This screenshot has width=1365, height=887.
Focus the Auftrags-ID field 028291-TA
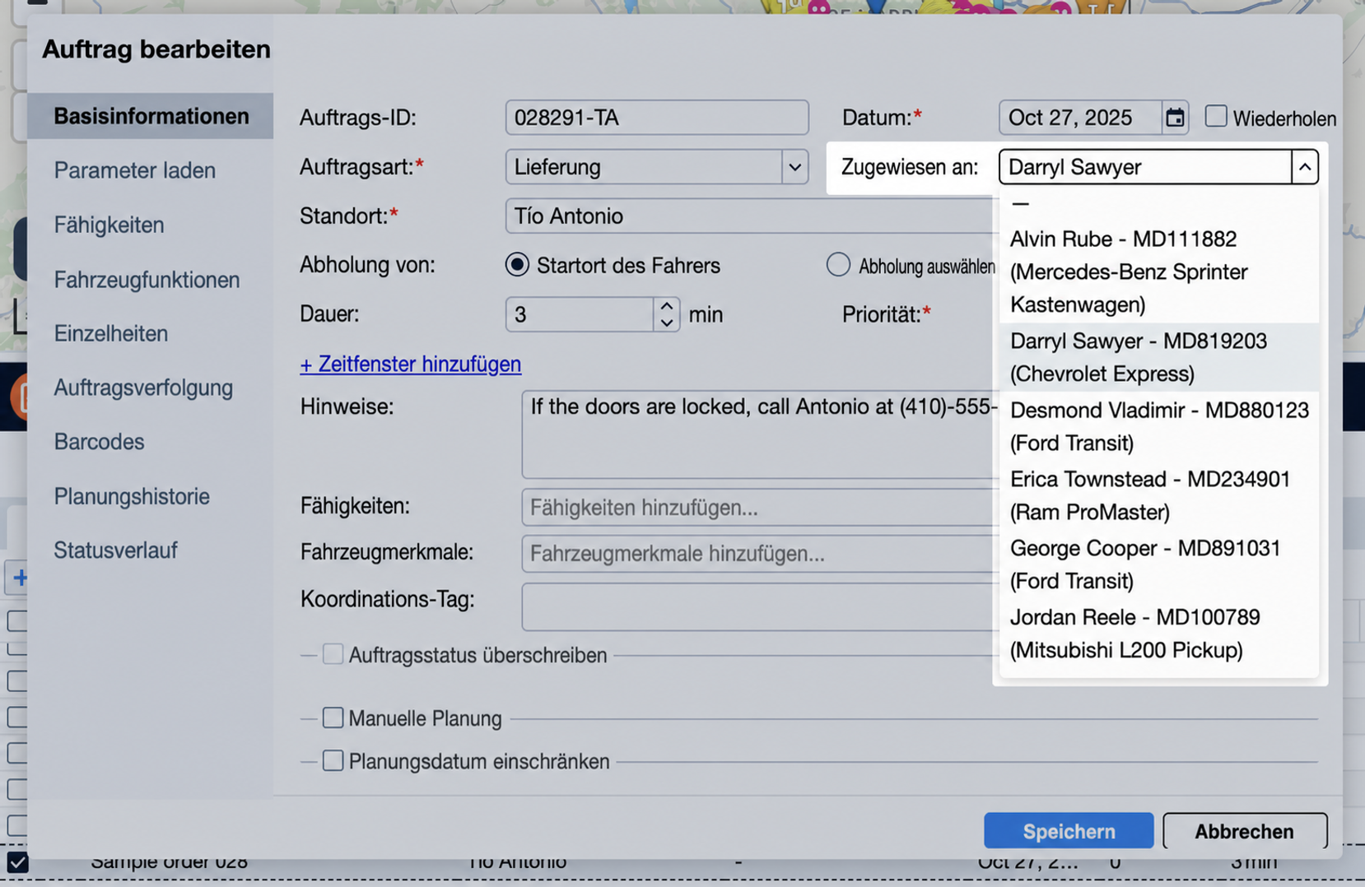coord(656,118)
